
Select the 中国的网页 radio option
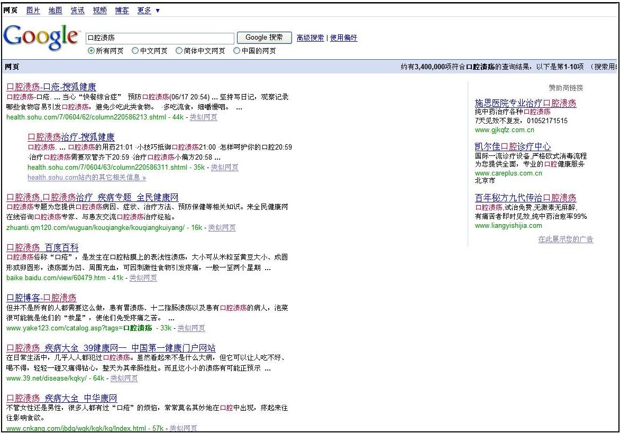click(236, 51)
